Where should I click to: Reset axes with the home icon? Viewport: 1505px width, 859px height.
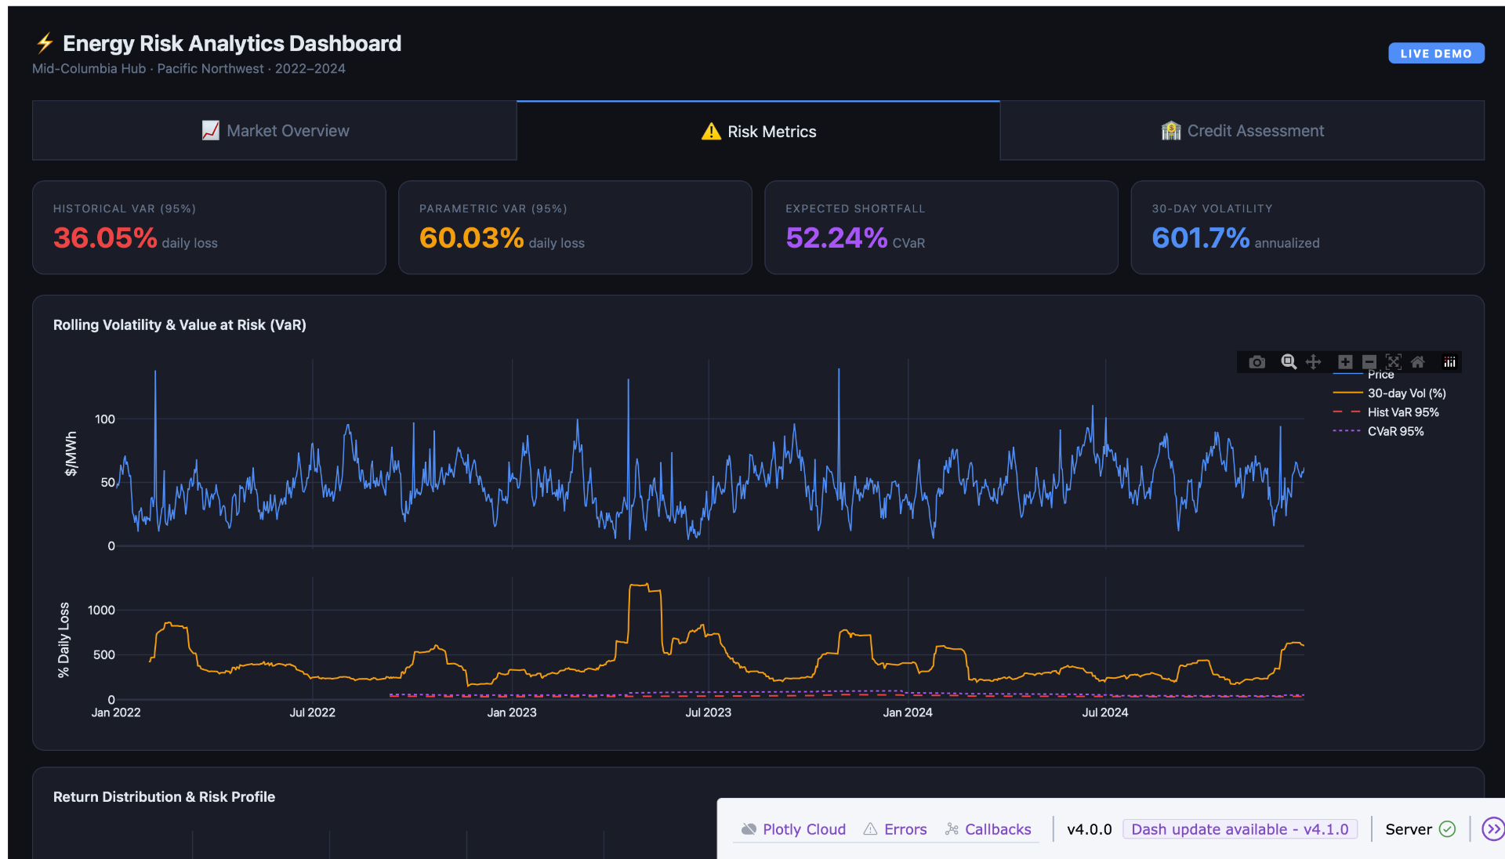(x=1418, y=362)
